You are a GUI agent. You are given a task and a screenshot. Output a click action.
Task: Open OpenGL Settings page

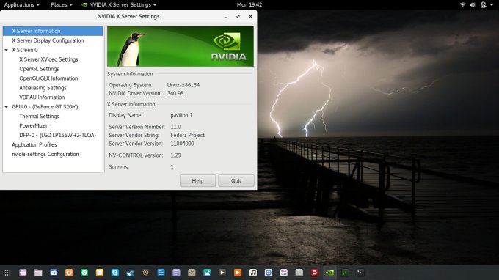39,69
